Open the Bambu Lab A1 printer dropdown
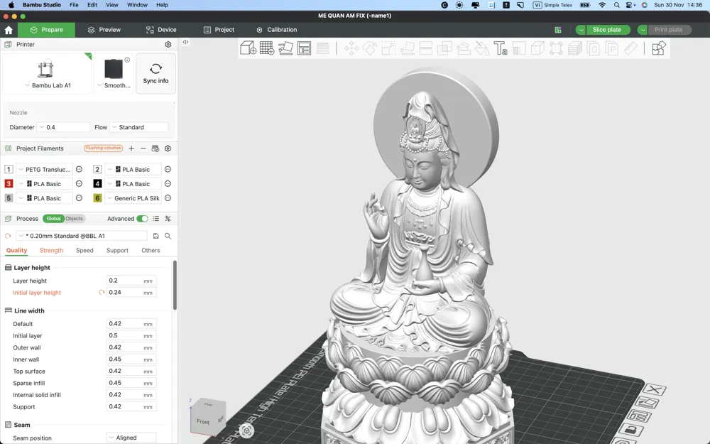 coord(47,85)
